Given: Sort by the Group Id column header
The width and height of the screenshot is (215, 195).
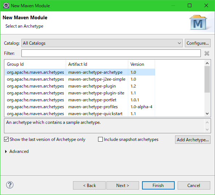Looking at the screenshot, I should (x=35, y=64).
